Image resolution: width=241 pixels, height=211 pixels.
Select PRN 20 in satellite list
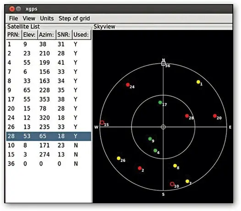pyautogui.click(x=49, y=109)
